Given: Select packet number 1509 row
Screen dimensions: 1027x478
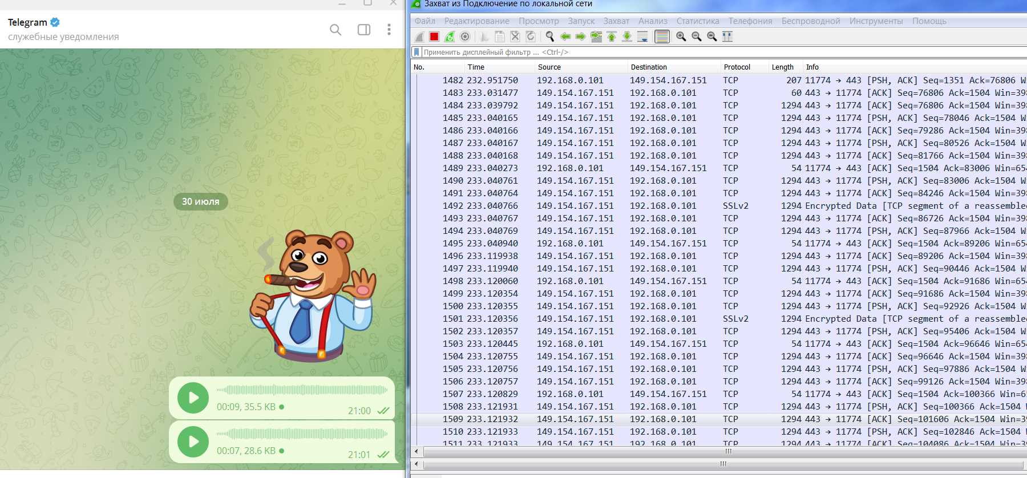Looking at the screenshot, I should coord(719,419).
